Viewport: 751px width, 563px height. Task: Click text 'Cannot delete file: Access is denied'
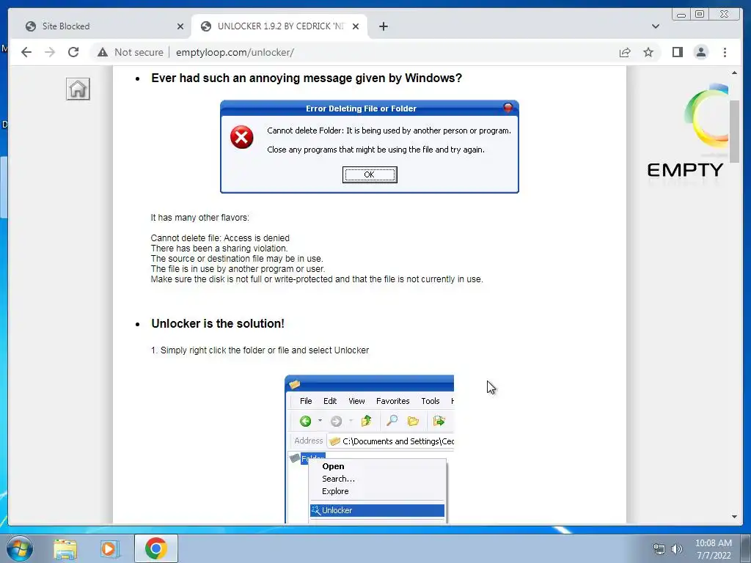[220, 238]
